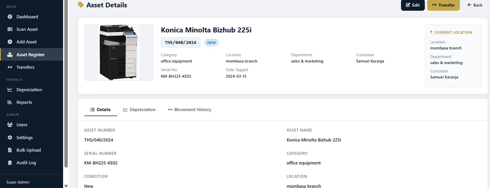The width and height of the screenshot is (490, 188).
Task: Open Settings page
Action: pos(31,138)
